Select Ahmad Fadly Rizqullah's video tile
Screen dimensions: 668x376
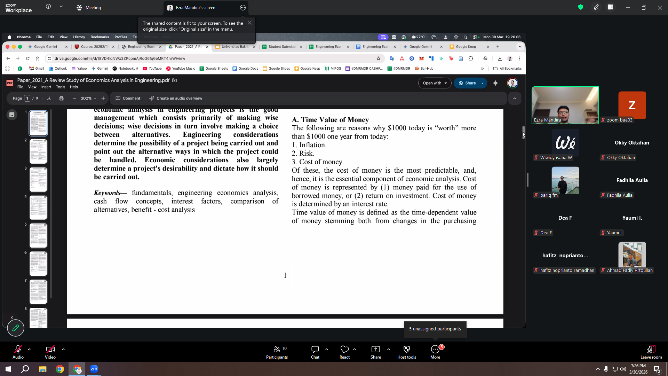point(632,256)
